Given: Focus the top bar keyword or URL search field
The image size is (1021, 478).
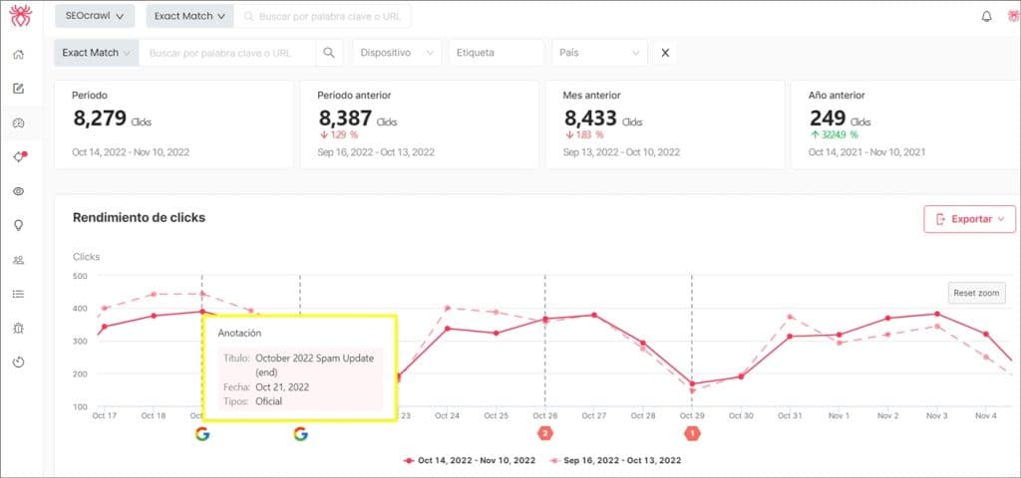Looking at the screenshot, I should click(322, 16).
